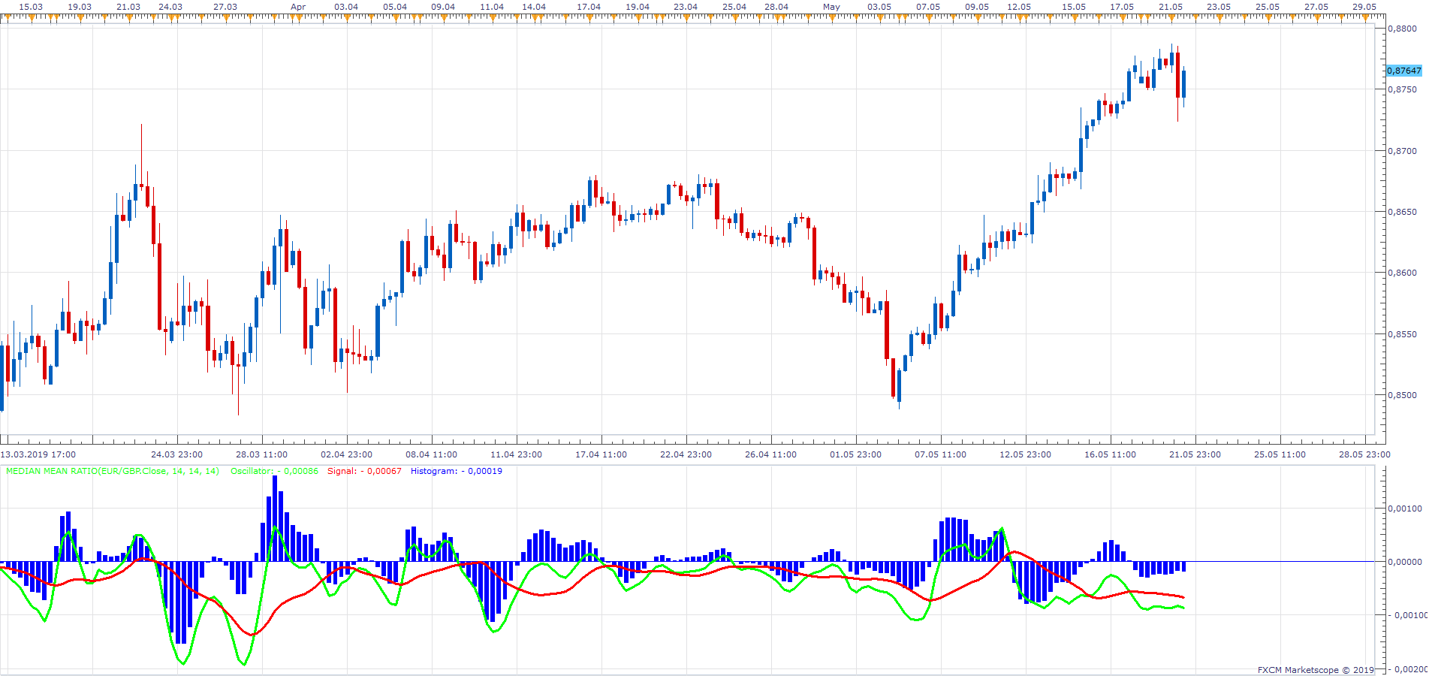Click the 27.03 date on top axis

pyautogui.click(x=225, y=7)
